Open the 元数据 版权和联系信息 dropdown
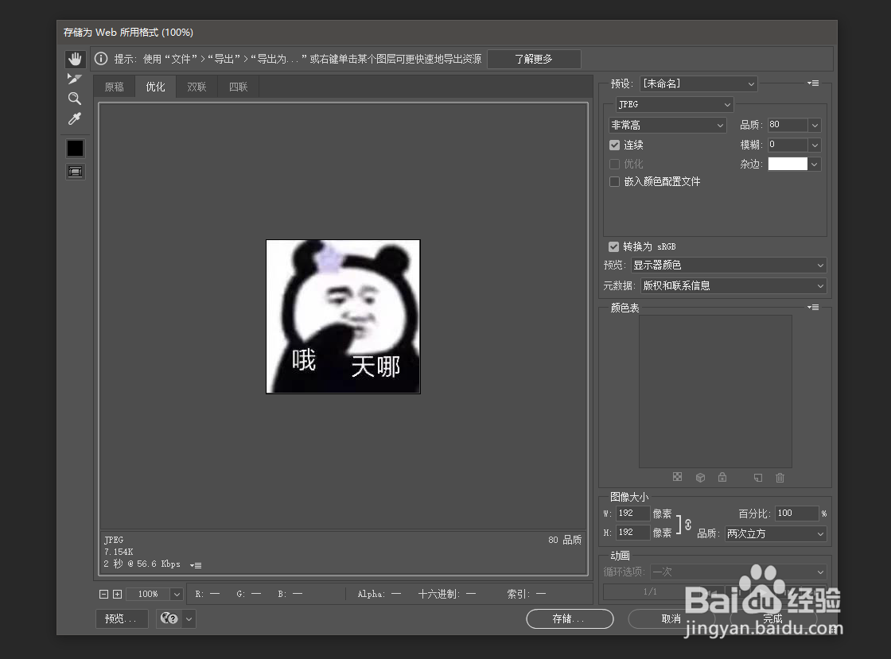The width and height of the screenshot is (891, 659). [x=733, y=285]
